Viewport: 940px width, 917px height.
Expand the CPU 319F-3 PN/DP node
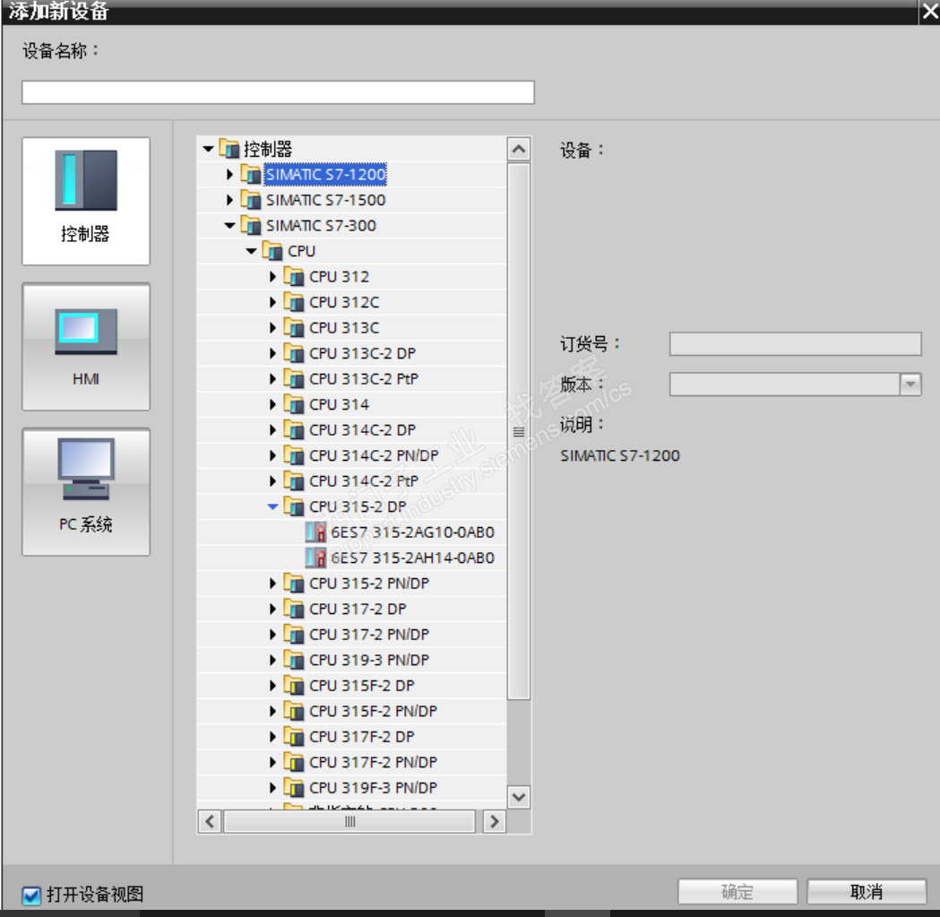272,787
